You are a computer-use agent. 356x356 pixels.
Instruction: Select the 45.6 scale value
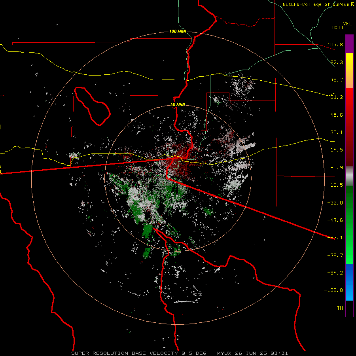point(337,115)
